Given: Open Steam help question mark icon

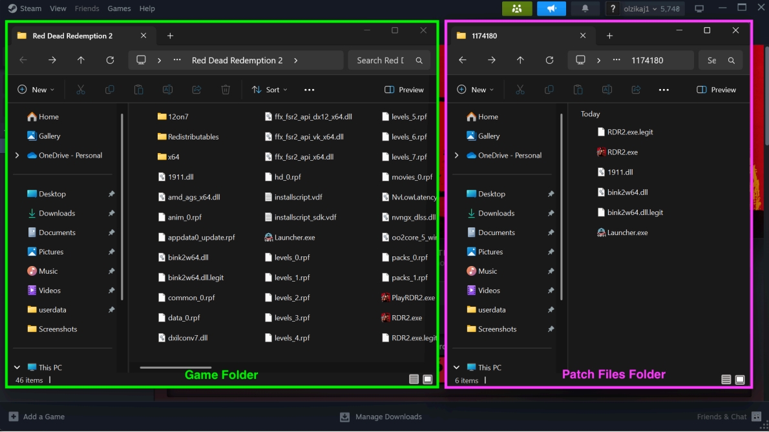Looking at the screenshot, I should click(613, 8).
